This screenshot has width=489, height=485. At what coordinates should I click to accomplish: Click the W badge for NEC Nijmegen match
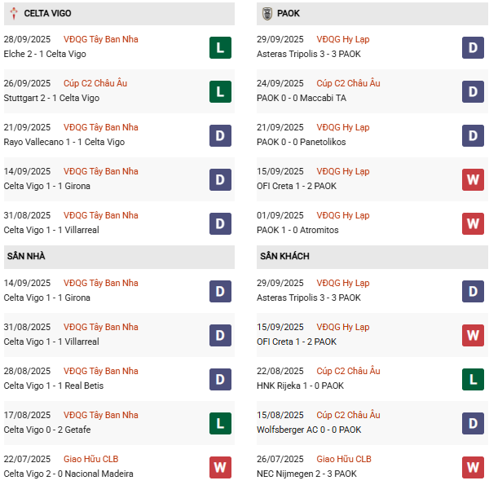474,467
